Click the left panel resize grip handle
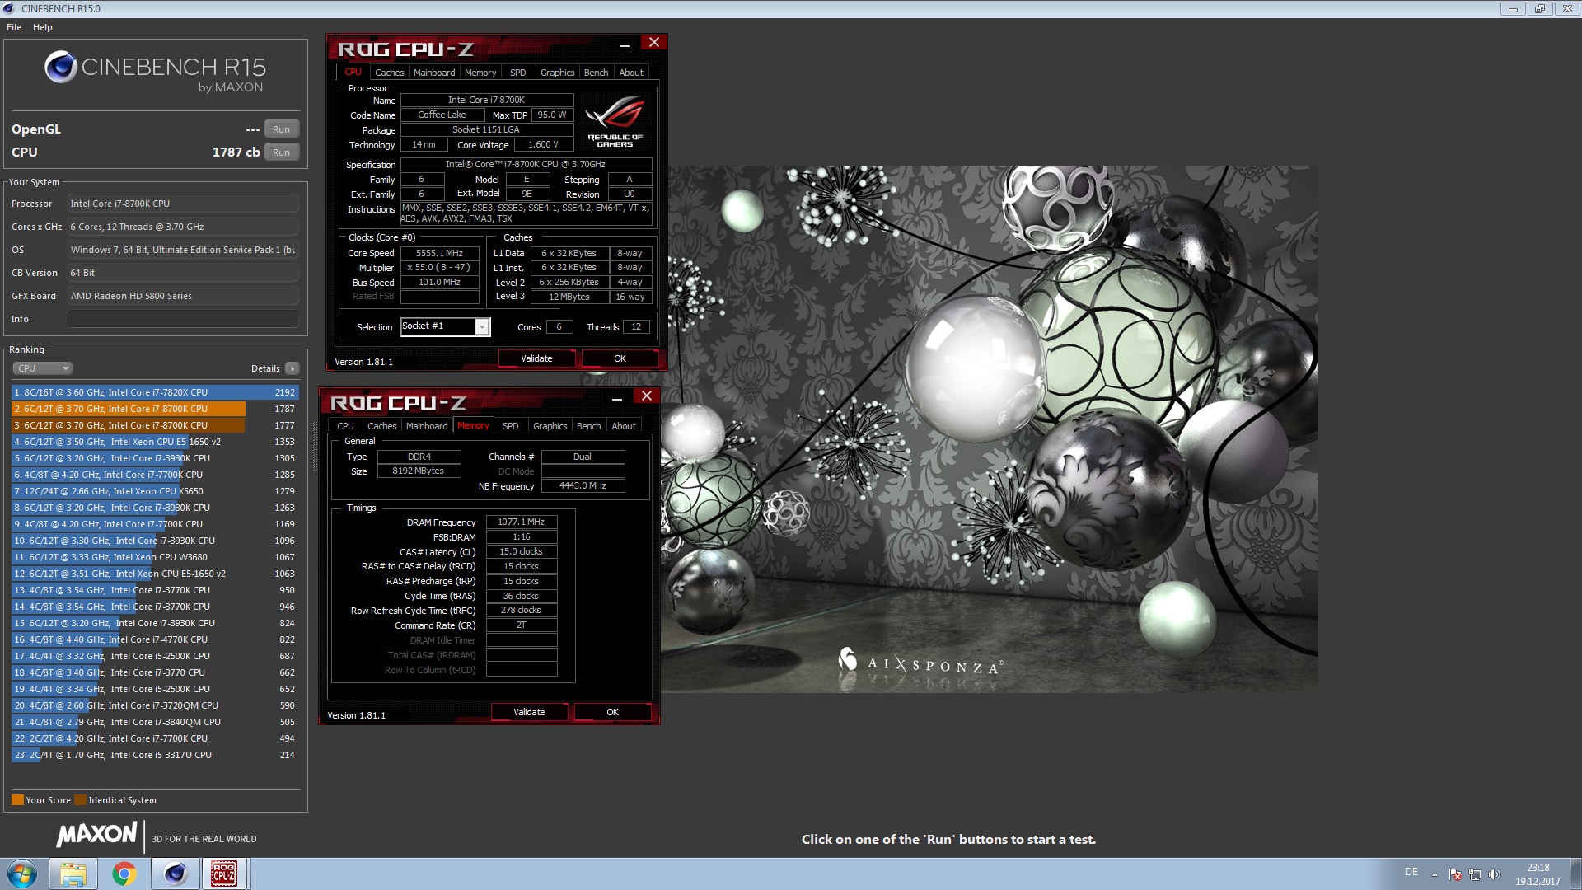 point(314,447)
